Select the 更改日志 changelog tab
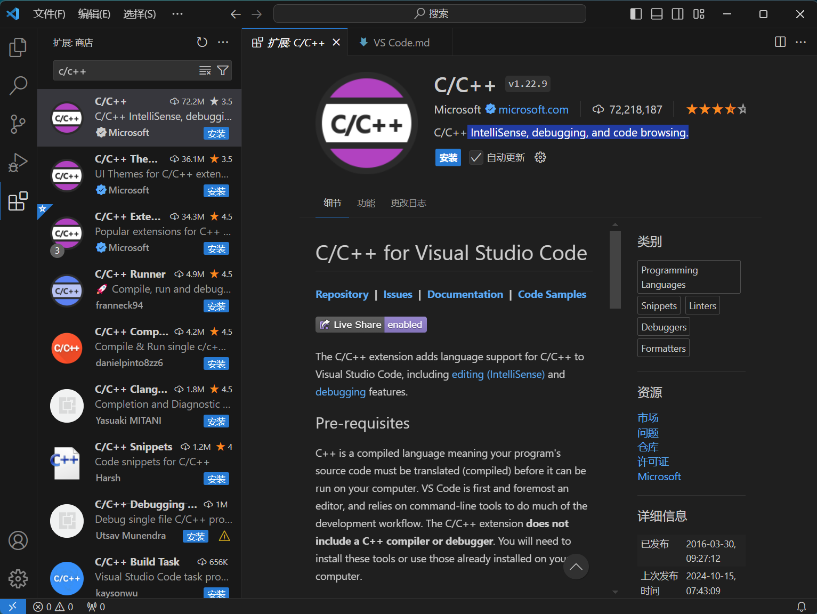This screenshot has height=614, width=817. pos(408,203)
